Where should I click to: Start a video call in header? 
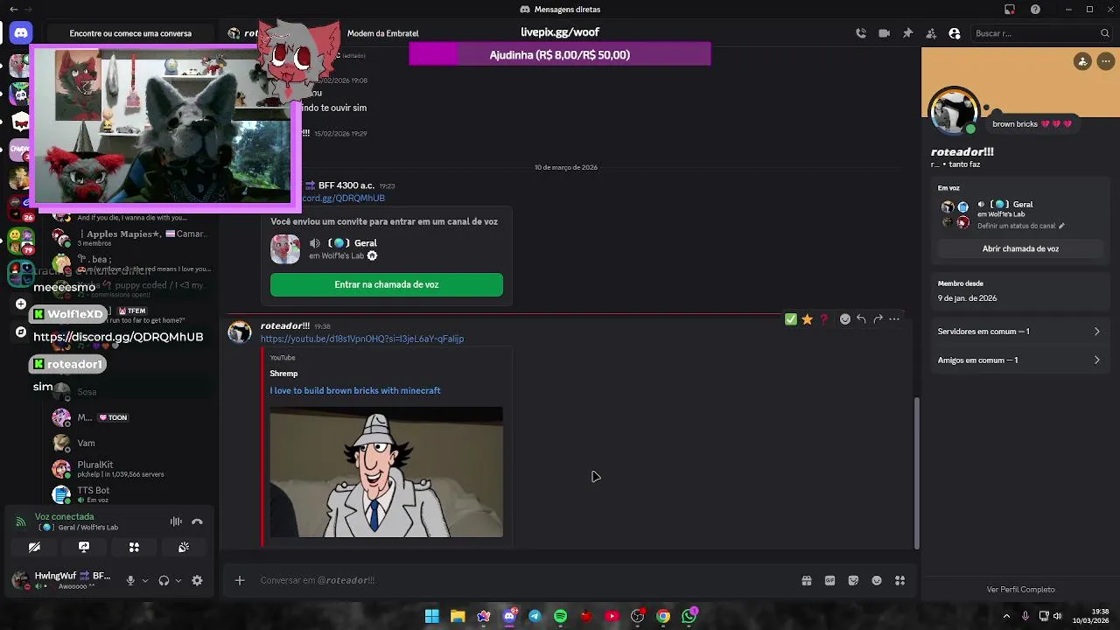click(x=885, y=33)
